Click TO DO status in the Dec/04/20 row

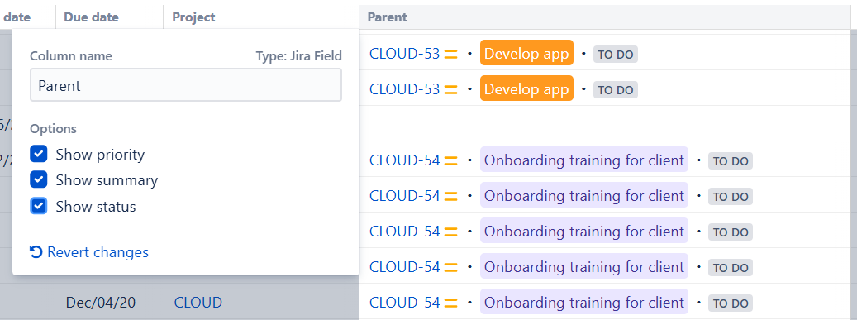(x=731, y=303)
